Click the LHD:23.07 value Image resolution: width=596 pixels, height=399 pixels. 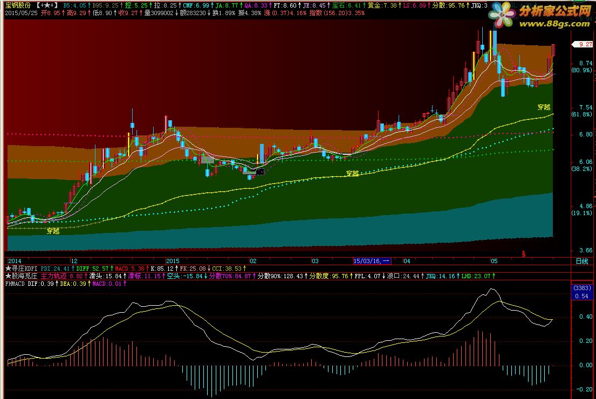coord(476,276)
